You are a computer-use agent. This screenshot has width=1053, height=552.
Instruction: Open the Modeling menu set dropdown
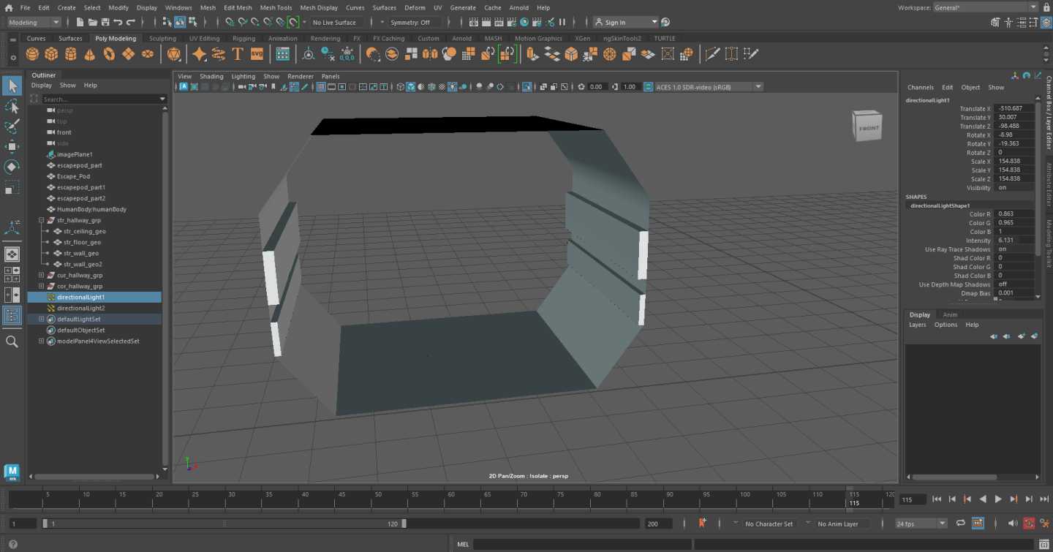coord(36,23)
